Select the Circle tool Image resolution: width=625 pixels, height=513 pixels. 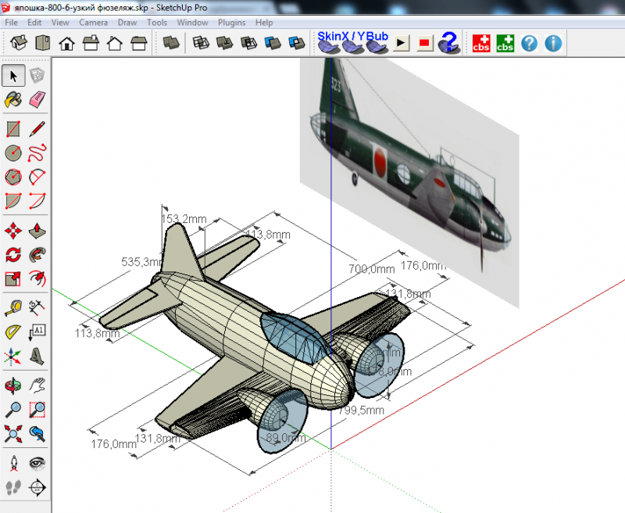[x=13, y=153]
